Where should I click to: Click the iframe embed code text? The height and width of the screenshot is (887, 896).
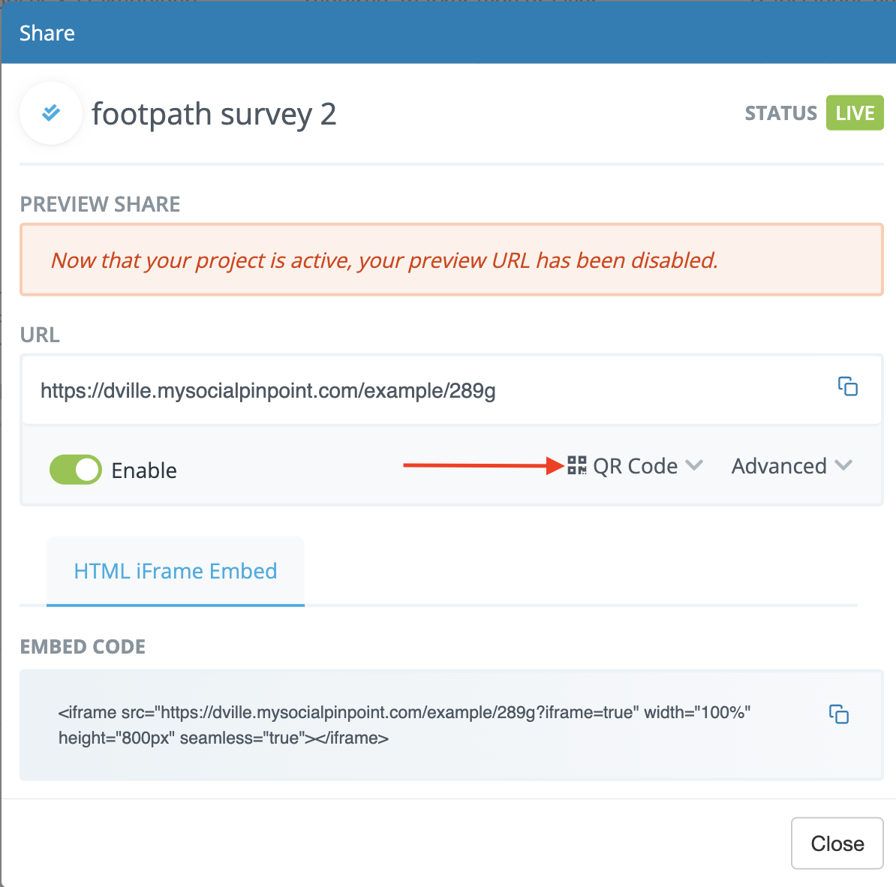click(x=404, y=725)
